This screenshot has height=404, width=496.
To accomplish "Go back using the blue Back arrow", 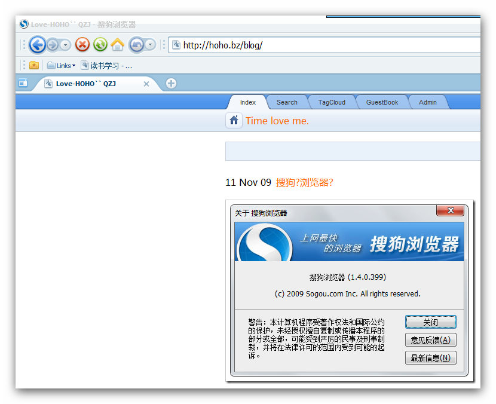I will (x=37, y=45).
